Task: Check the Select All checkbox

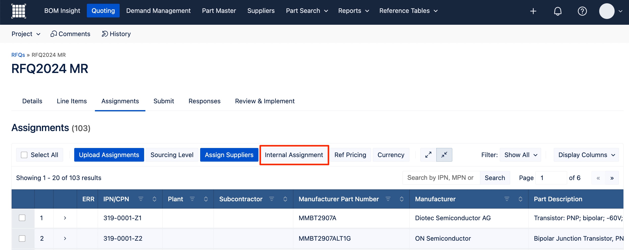Action: pos(24,155)
